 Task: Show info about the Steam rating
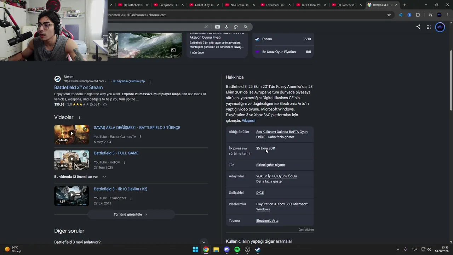105,104
